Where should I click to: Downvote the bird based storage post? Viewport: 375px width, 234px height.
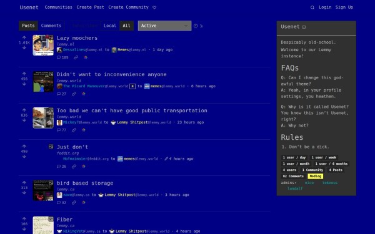24,193
